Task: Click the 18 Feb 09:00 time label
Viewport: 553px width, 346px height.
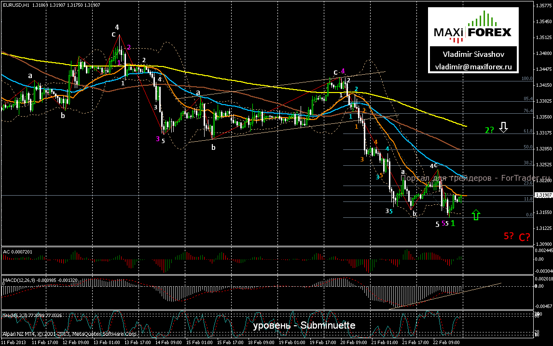Action: point(261,343)
